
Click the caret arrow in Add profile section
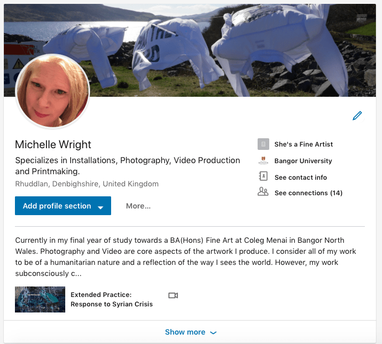(x=101, y=207)
